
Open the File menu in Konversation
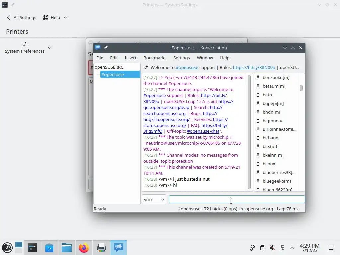coord(100,58)
